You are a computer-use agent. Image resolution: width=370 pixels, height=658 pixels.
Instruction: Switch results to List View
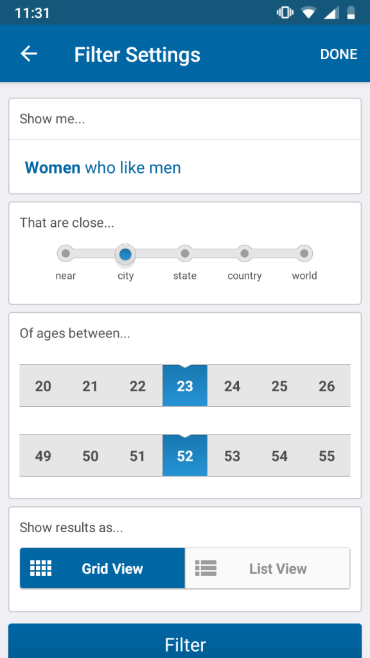point(267,568)
